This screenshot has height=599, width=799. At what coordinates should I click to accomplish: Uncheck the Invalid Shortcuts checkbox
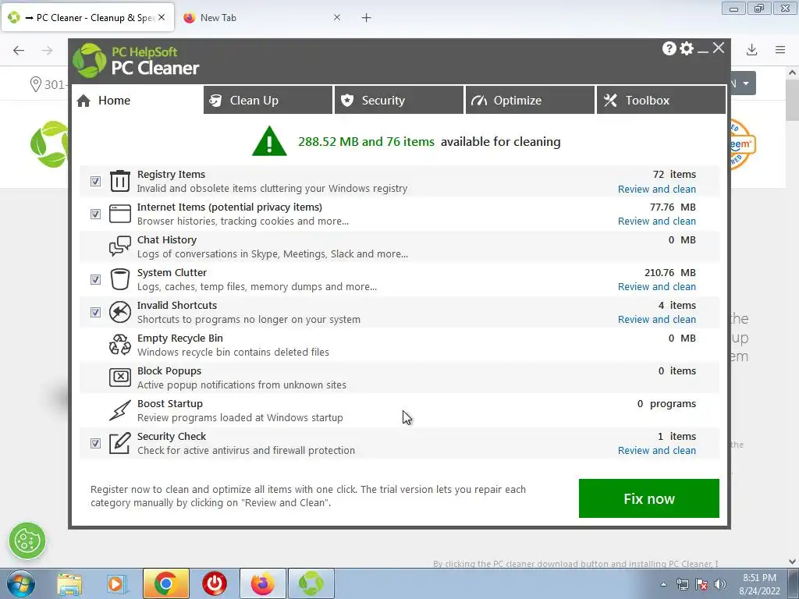(95, 312)
